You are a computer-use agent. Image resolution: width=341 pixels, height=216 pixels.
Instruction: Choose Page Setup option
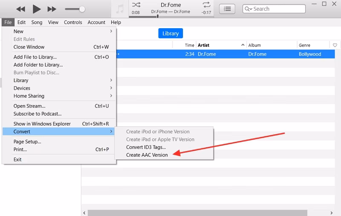click(59, 142)
